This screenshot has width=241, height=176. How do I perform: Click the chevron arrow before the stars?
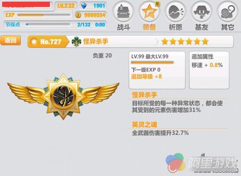(156, 41)
